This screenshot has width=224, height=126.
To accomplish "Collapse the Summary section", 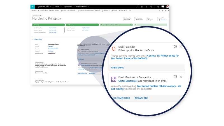I will coord(37,39).
